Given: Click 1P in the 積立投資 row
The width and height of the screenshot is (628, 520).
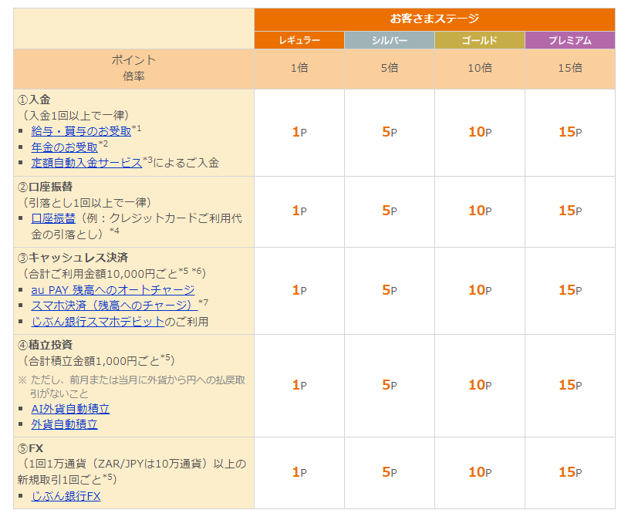Looking at the screenshot, I should pyautogui.click(x=299, y=385).
